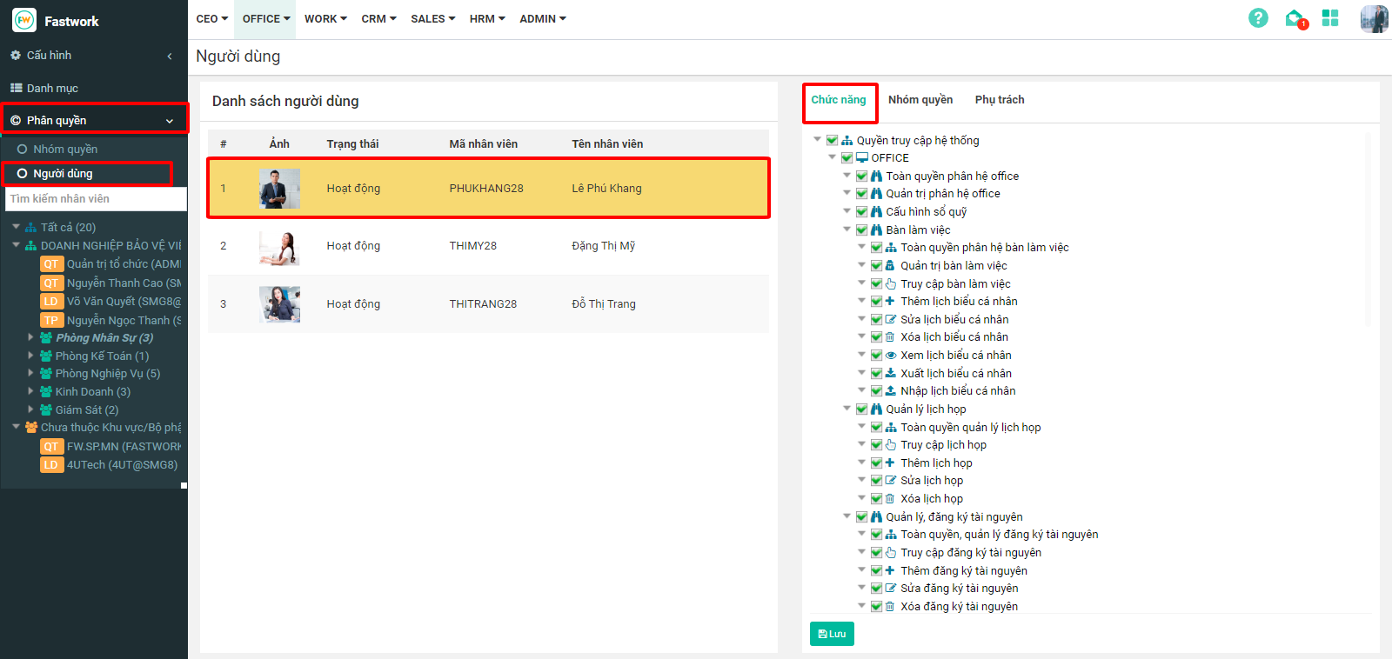Viewport: 1392px width, 659px height.
Task: Uncheck the OFFICE permission checkbox
Action: pos(847,158)
